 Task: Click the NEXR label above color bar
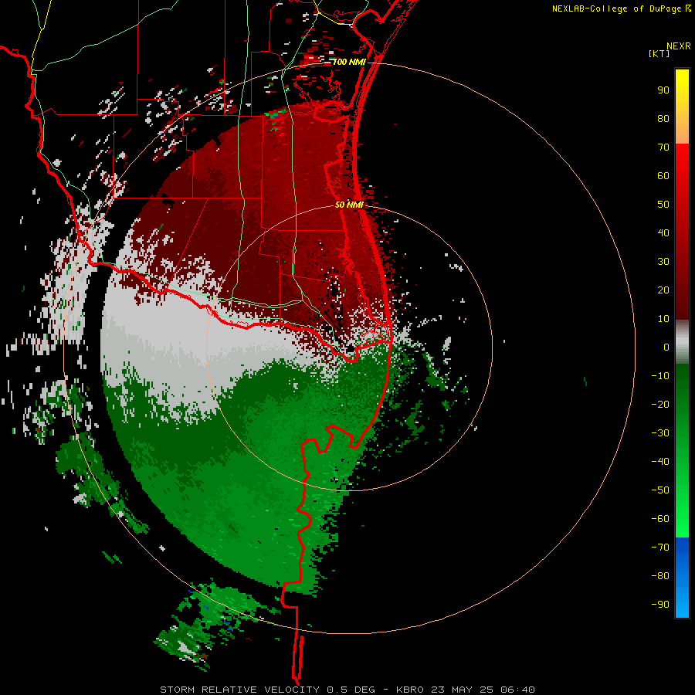click(x=679, y=46)
